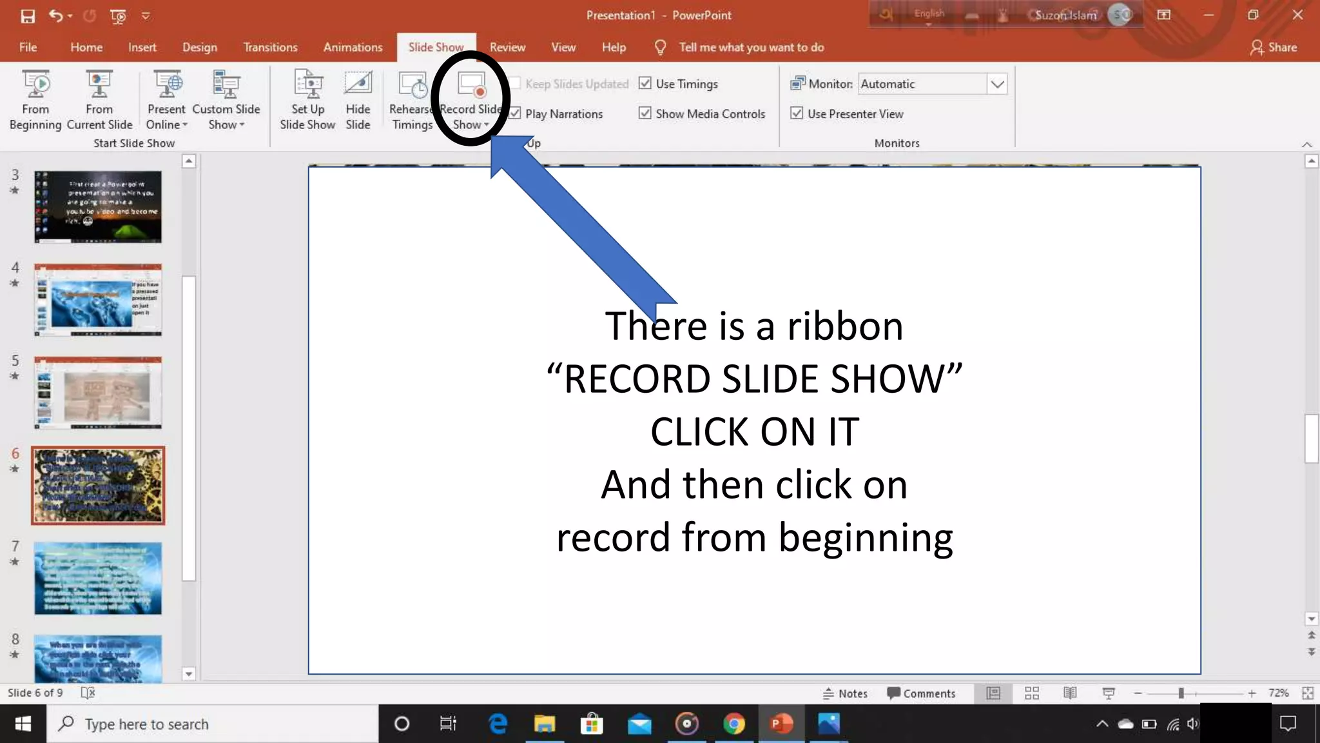
Task: Open the Monitor dropdown
Action: click(997, 84)
